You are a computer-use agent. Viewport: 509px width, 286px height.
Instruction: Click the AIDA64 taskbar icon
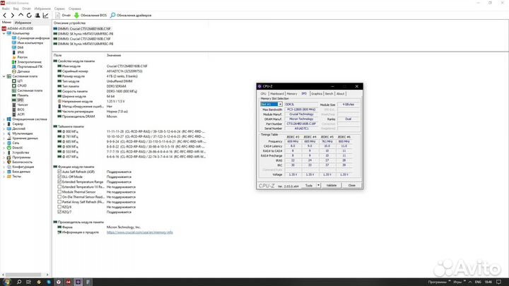68,282
